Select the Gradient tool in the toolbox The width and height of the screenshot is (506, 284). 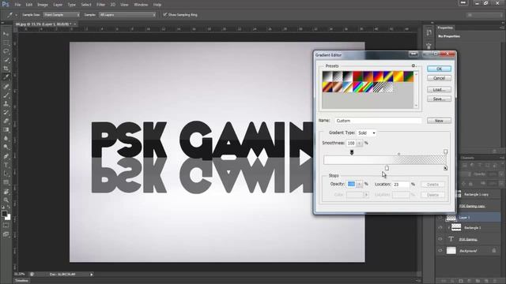pyautogui.click(x=6, y=129)
